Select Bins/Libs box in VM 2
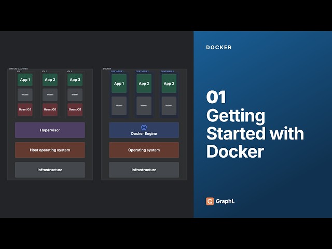The width and height of the screenshot is (332, 249). coord(50,94)
